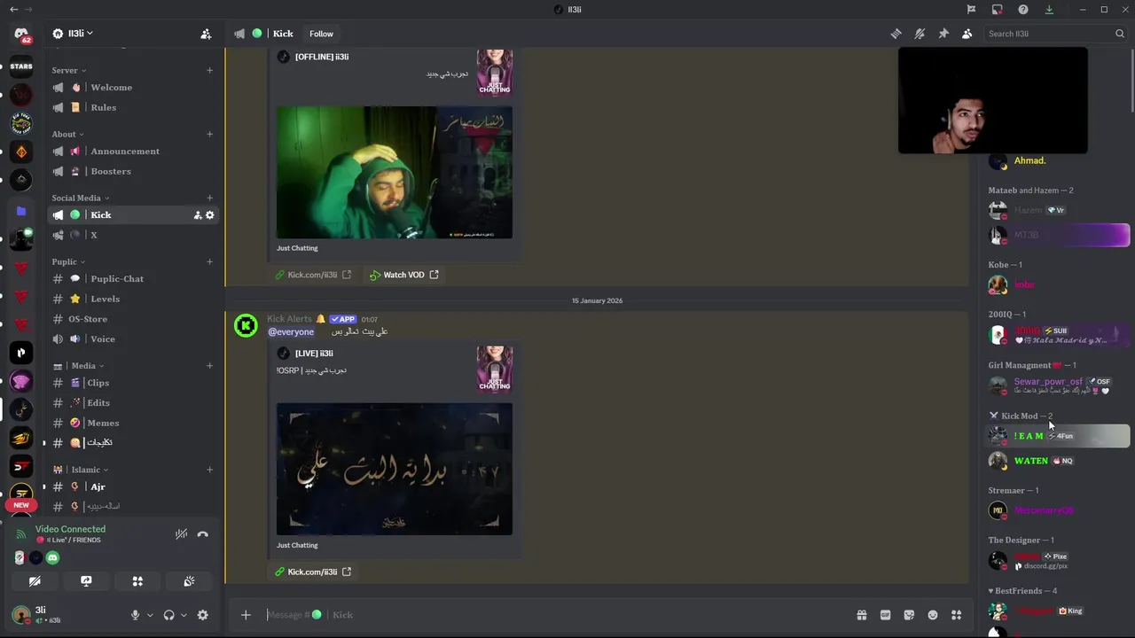This screenshot has width=1135, height=638.
Task: Open the Memes channel
Action: [133, 423]
